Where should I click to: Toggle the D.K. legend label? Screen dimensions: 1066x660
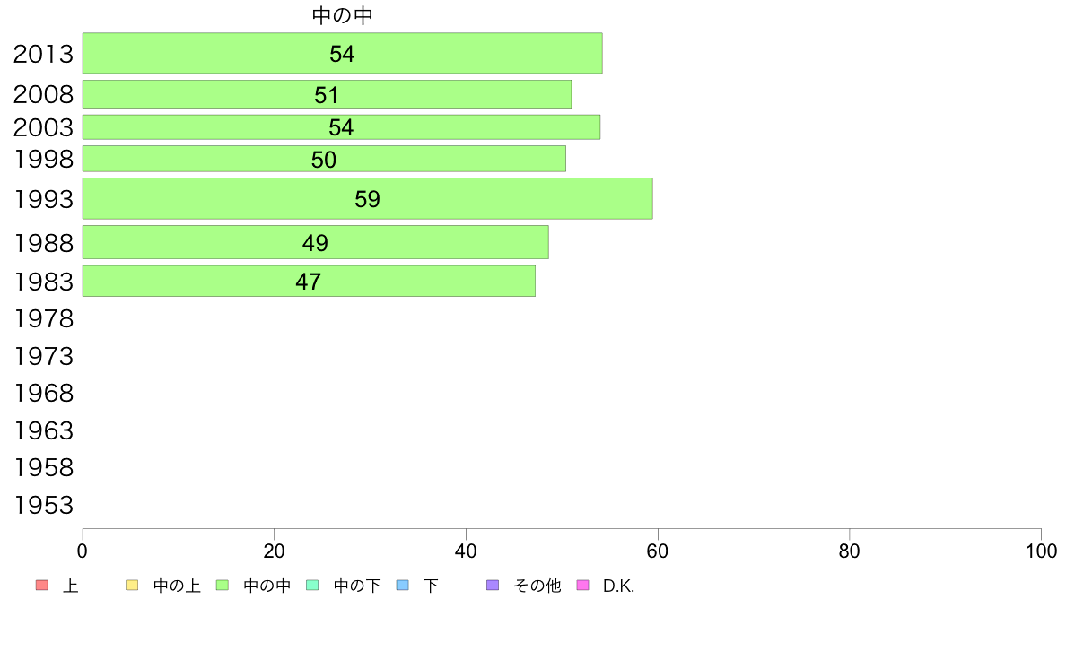point(618,586)
